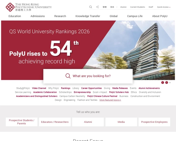Open Study@PolyU topic

click(x=23, y=88)
